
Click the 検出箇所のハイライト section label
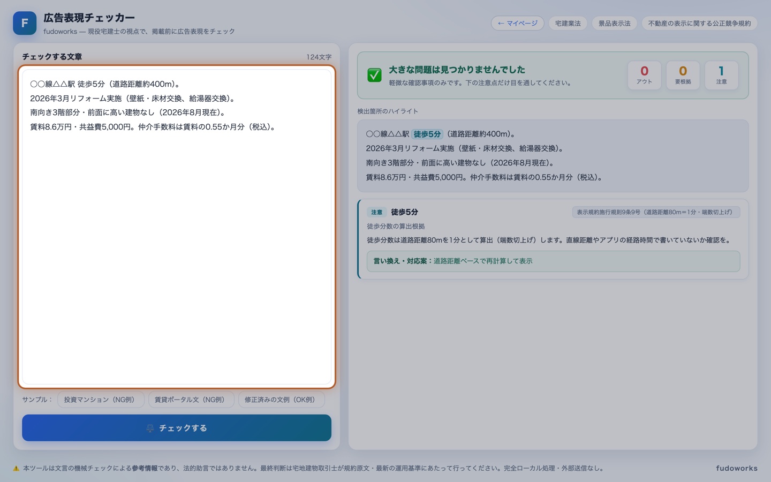(x=388, y=111)
